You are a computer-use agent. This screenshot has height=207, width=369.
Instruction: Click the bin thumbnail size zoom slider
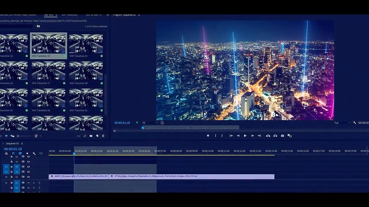(x=18, y=136)
